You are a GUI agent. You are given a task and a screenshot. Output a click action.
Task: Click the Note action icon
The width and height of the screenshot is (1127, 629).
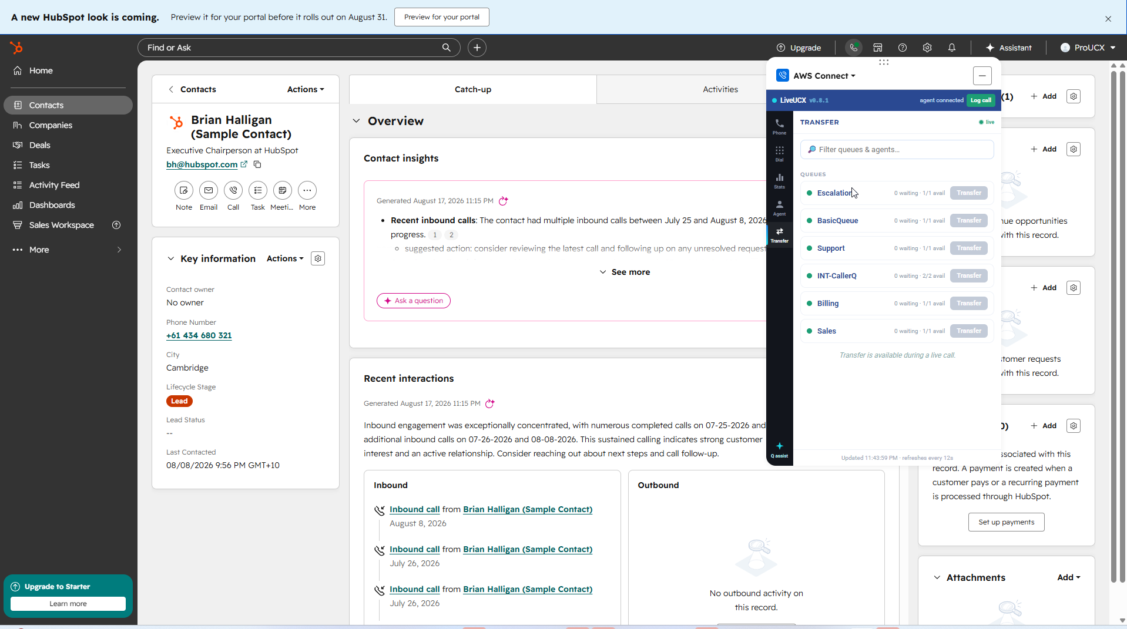(x=184, y=190)
